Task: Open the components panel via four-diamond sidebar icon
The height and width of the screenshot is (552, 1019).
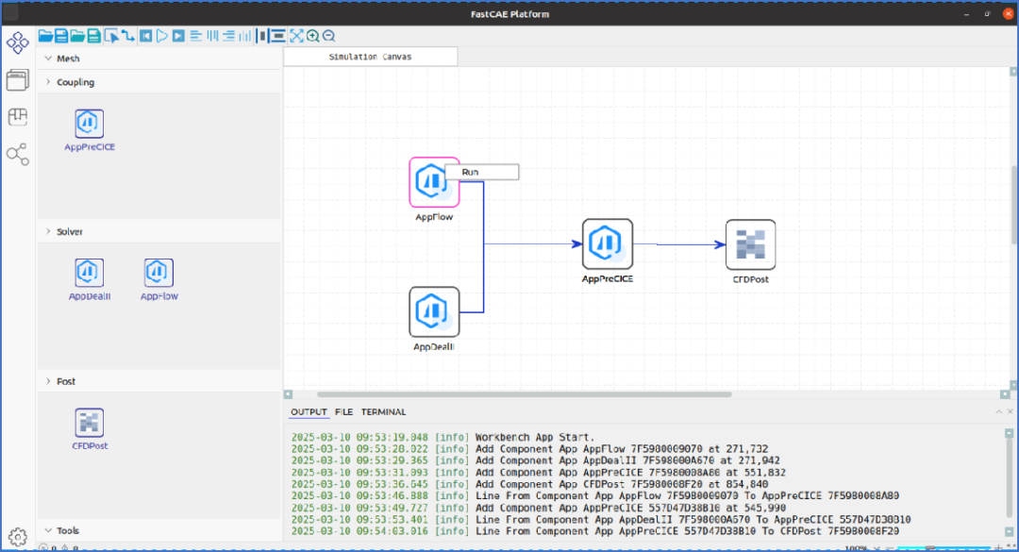Action: pos(18,42)
